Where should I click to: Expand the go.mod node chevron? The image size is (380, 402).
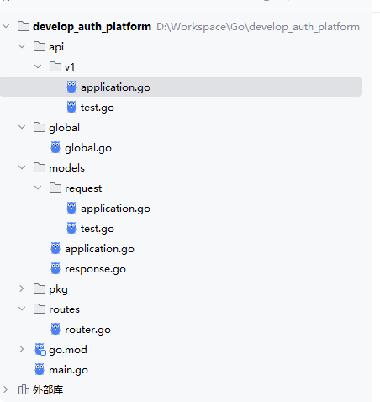coord(22,349)
